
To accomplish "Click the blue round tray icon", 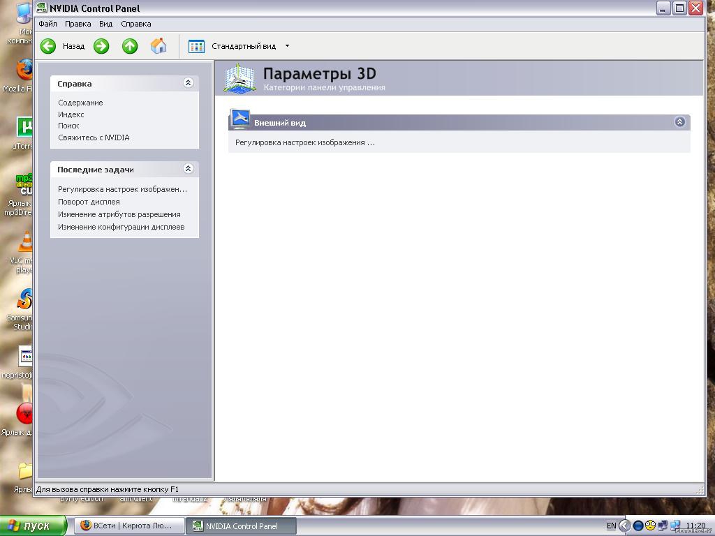I will tap(638, 526).
